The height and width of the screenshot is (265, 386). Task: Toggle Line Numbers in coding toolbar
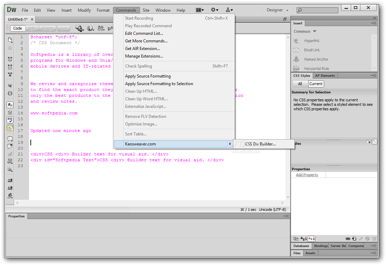point(10,105)
